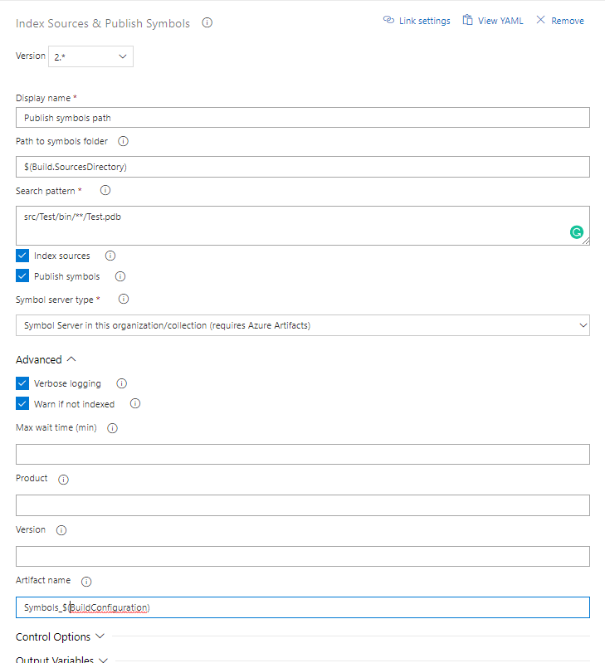Uncheck the Index sources checkbox
This screenshot has width=605, height=663.
22,256
